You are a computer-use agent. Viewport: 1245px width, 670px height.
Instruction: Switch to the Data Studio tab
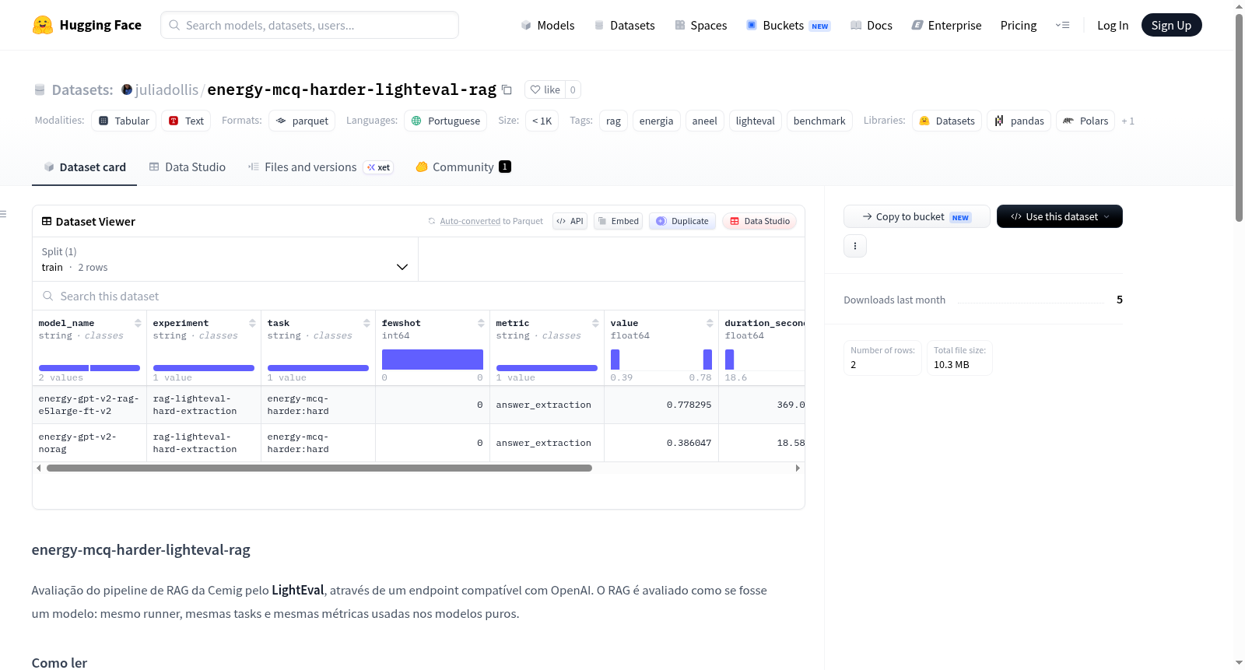pos(188,167)
